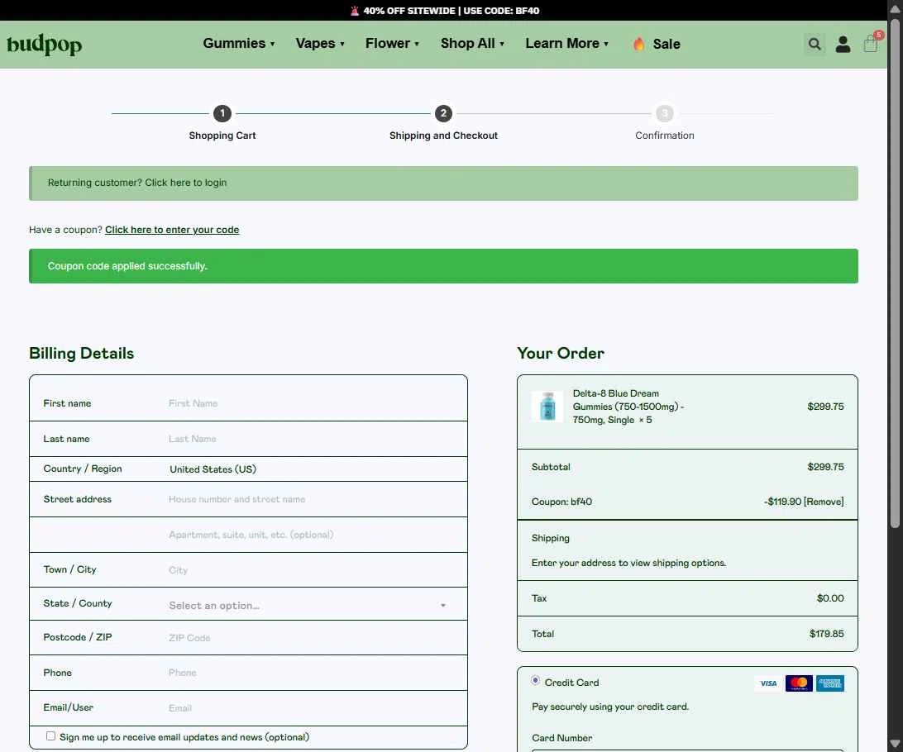Click the American Express card icon
Viewport: 903px width, 752px height.
click(x=830, y=683)
